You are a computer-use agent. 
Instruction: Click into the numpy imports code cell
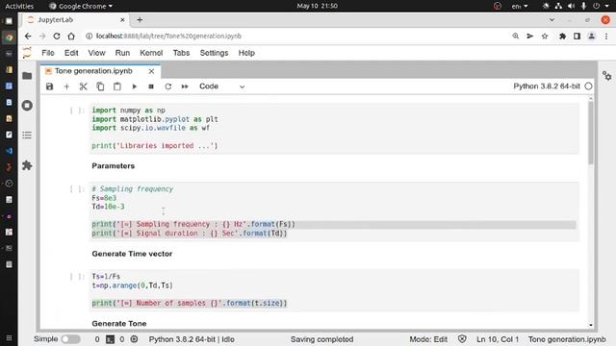(334, 128)
